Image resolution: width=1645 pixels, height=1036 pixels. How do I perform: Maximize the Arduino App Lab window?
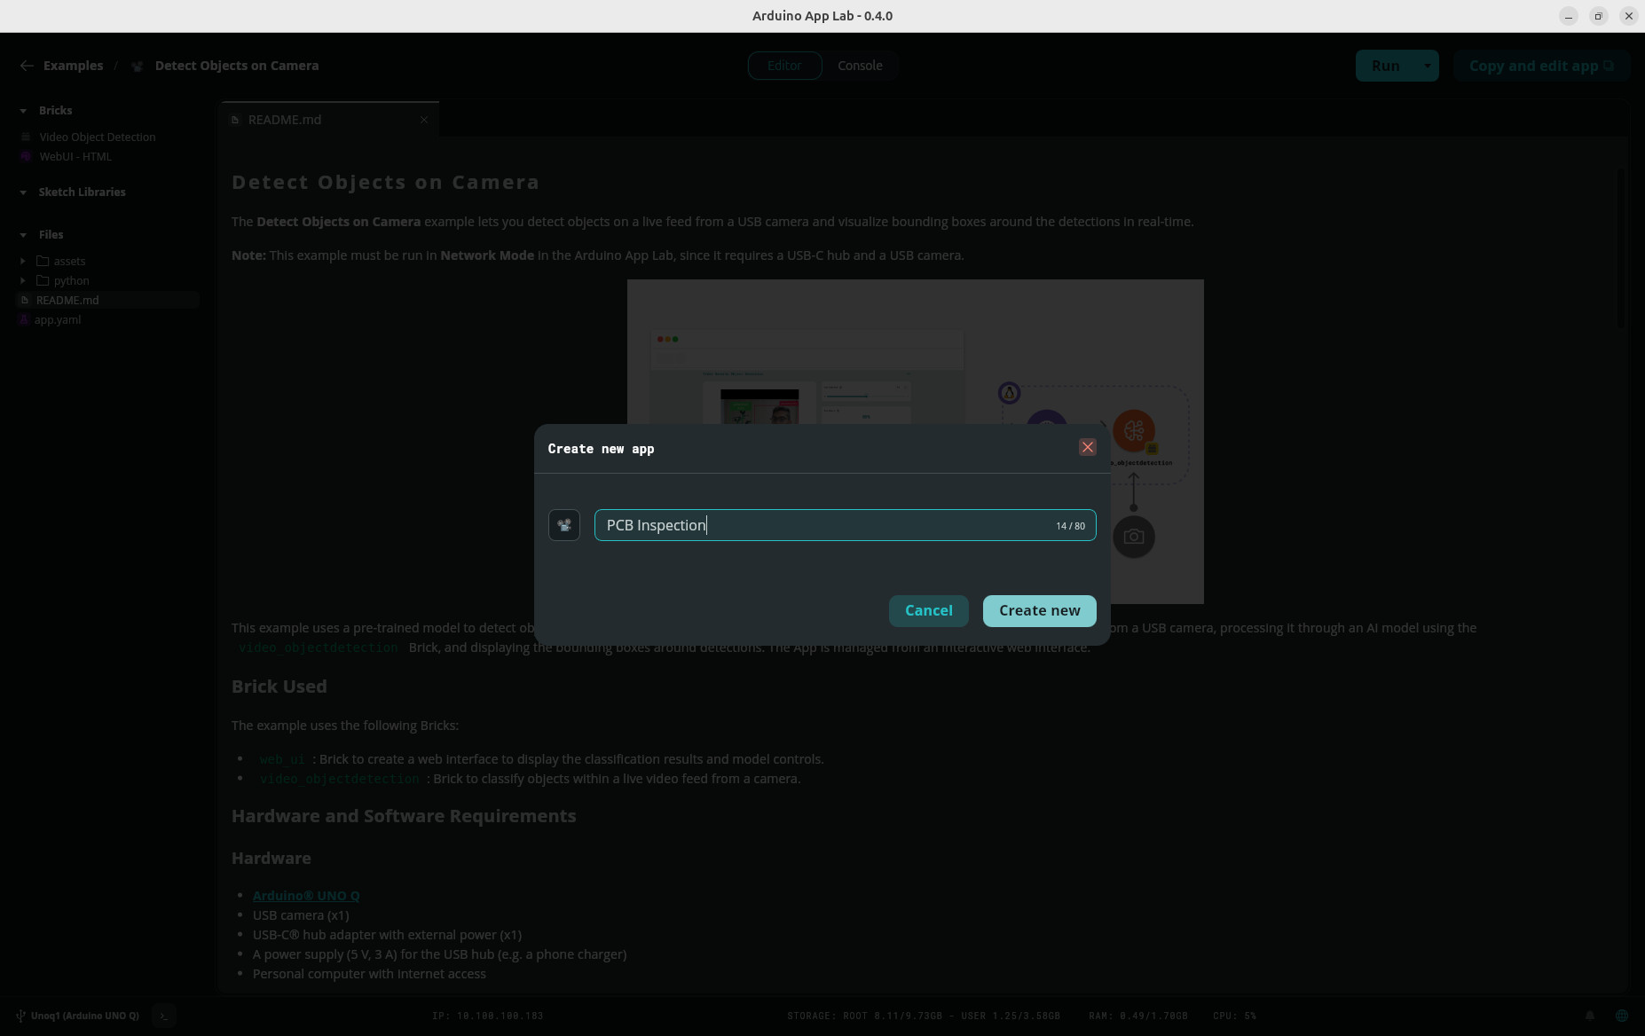click(x=1599, y=16)
